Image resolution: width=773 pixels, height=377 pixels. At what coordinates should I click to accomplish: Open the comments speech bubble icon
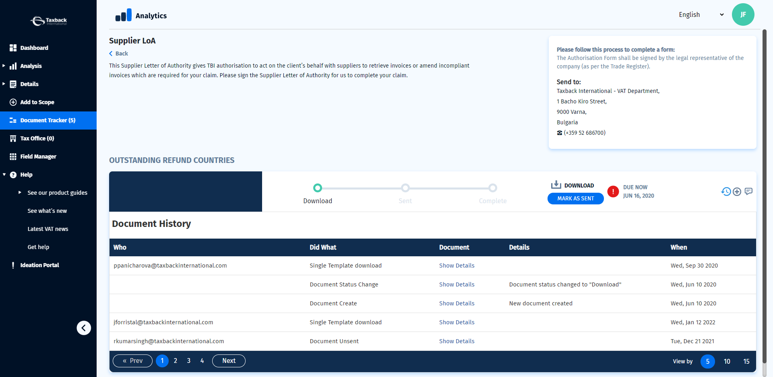(748, 192)
